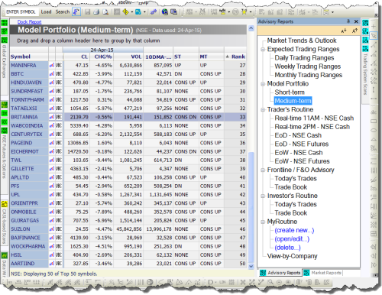Click the ENTER SYMBOL input field
Screen dimensions: 382x295
[x=21, y=11]
